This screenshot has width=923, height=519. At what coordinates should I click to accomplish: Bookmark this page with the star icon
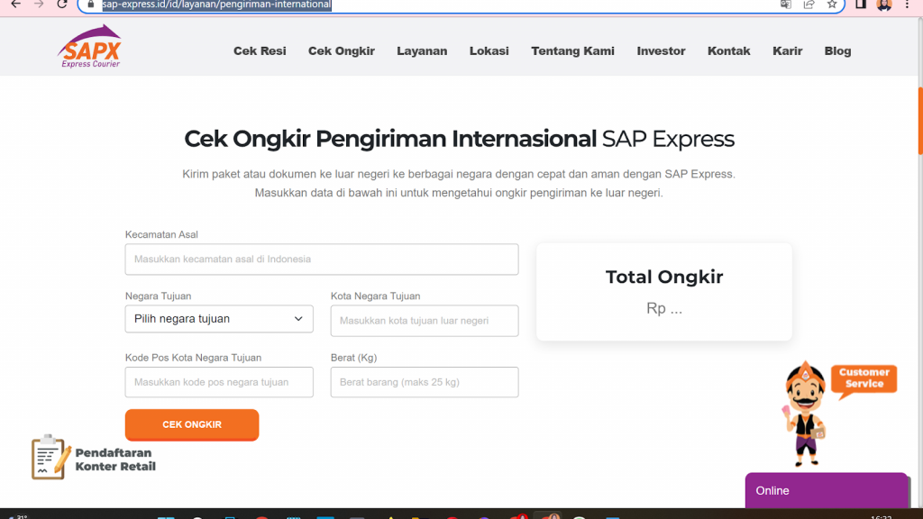click(x=832, y=5)
